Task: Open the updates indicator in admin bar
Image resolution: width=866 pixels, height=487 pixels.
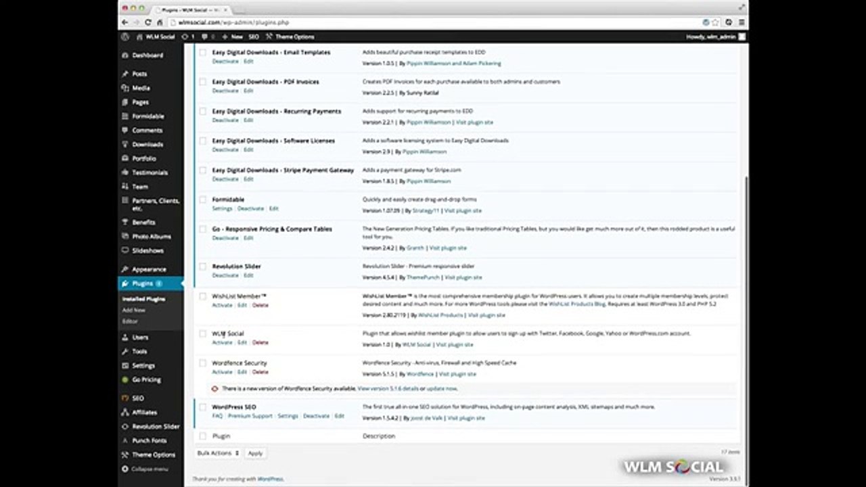Action: click(188, 37)
